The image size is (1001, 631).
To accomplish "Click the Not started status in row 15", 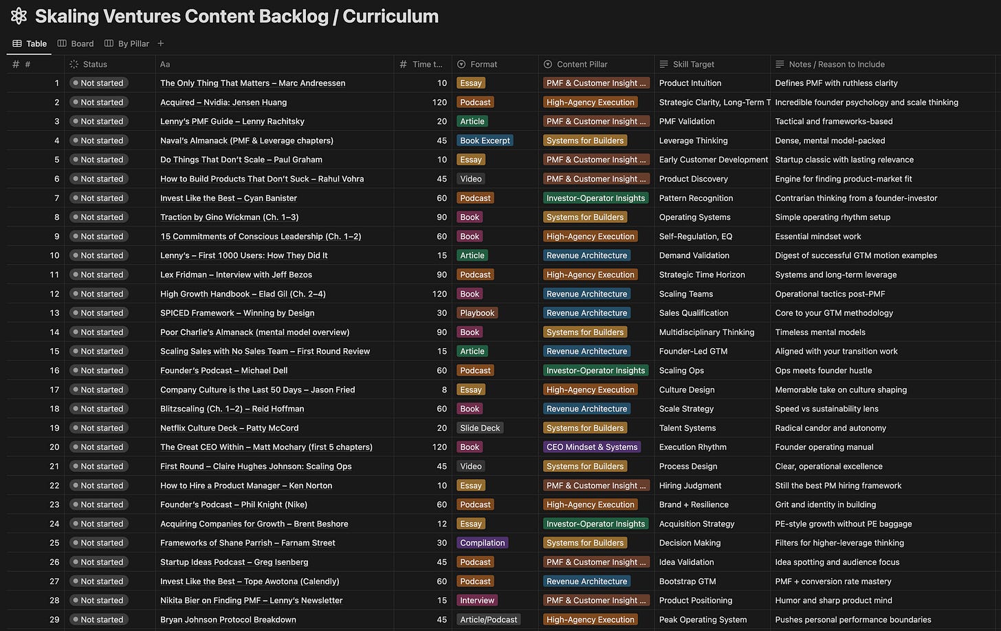I will 98,352.
